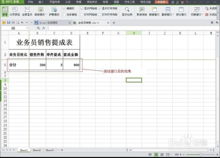Click the help question mark icon
This screenshot has height=158, width=220.
pyautogui.click(x=187, y=2)
